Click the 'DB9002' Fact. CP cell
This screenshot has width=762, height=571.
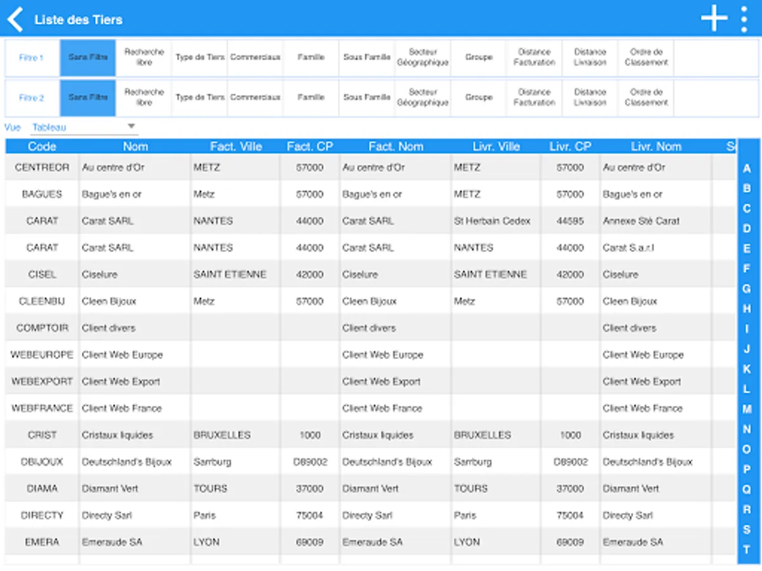point(310,462)
